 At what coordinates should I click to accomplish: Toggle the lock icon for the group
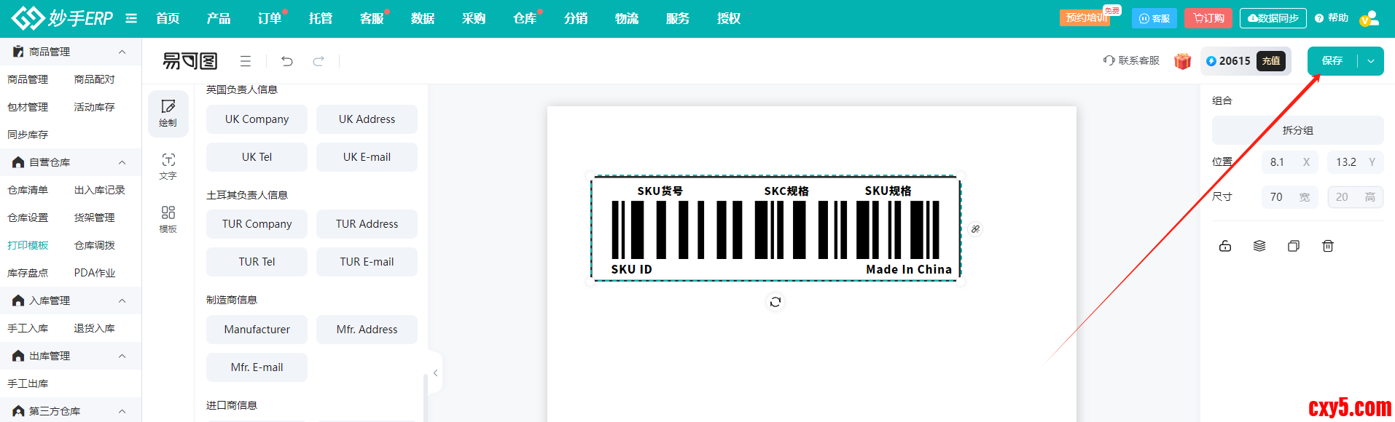tap(1225, 246)
